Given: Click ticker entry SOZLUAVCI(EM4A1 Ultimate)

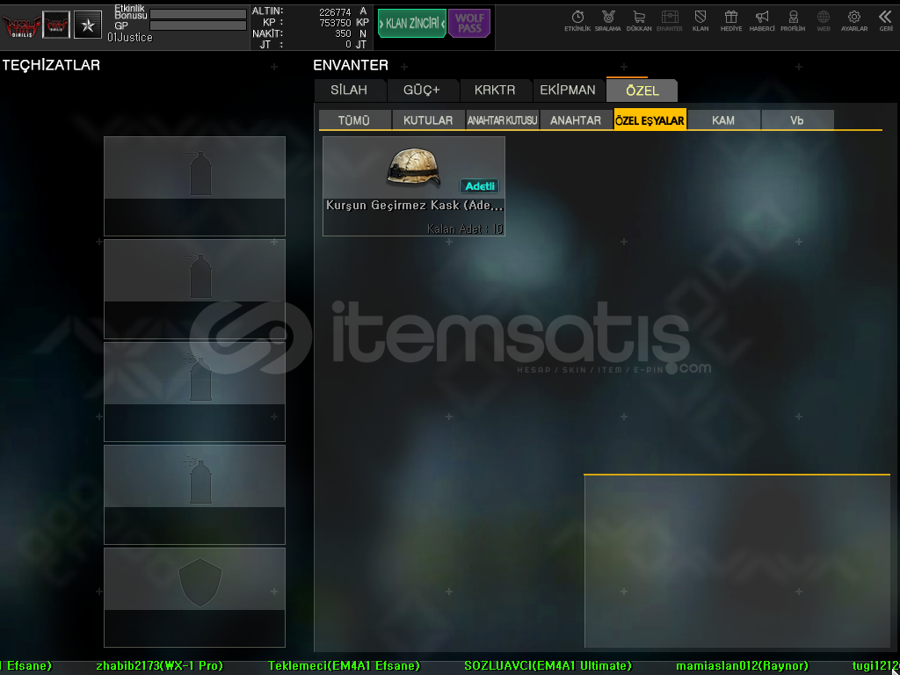Looking at the screenshot, I should pos(548,666).
